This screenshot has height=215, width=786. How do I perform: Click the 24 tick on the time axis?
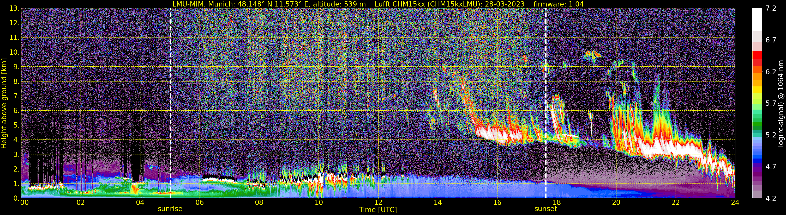pyautogui.click(x=735, y=203)
